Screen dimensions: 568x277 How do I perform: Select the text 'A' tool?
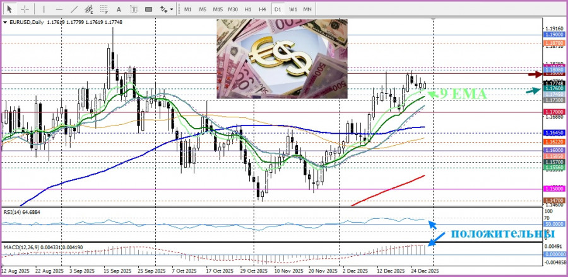point(119,9)
